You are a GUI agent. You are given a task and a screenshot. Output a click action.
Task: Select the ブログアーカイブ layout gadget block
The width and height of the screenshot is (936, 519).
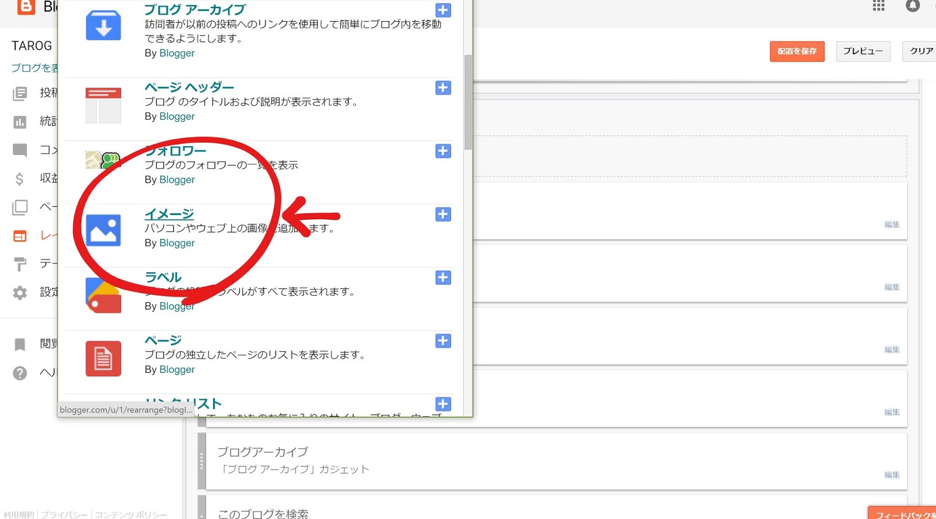point(552,461)
